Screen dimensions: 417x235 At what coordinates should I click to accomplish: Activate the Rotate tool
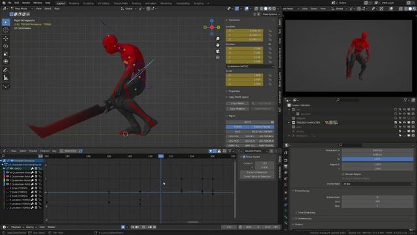6,46
